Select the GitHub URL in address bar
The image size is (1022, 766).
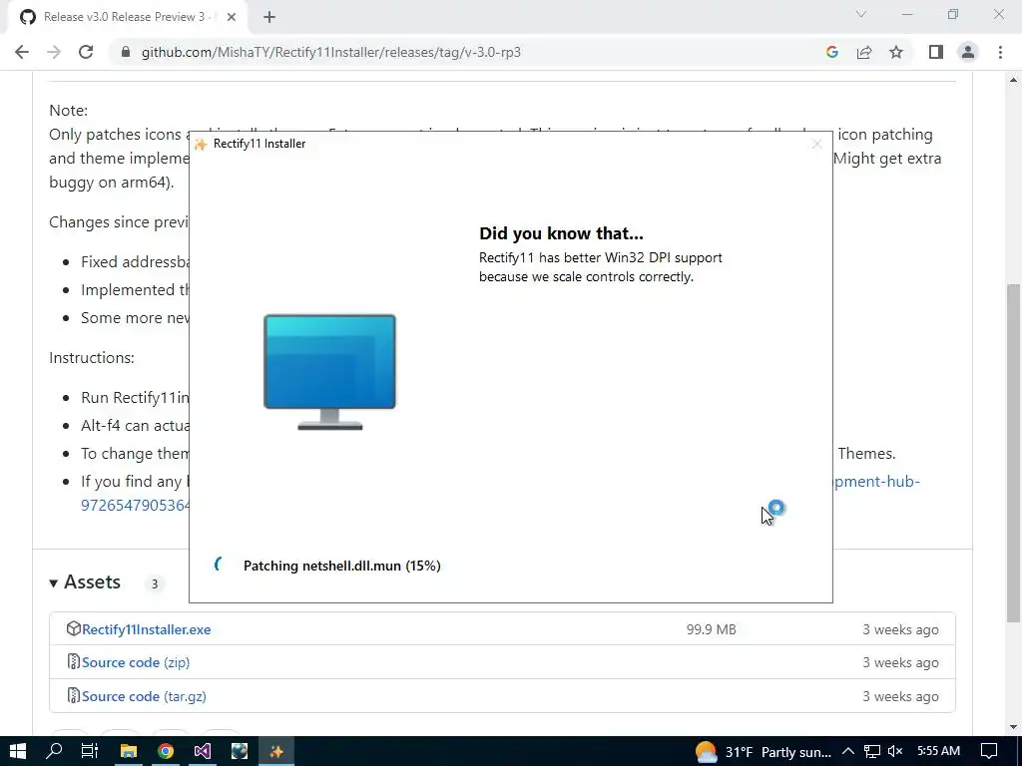pyautogui.click(x=331, y=52)
